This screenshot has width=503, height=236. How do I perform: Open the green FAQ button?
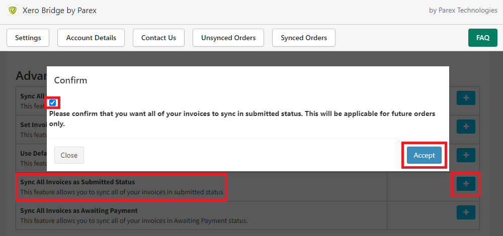(483, 38)
